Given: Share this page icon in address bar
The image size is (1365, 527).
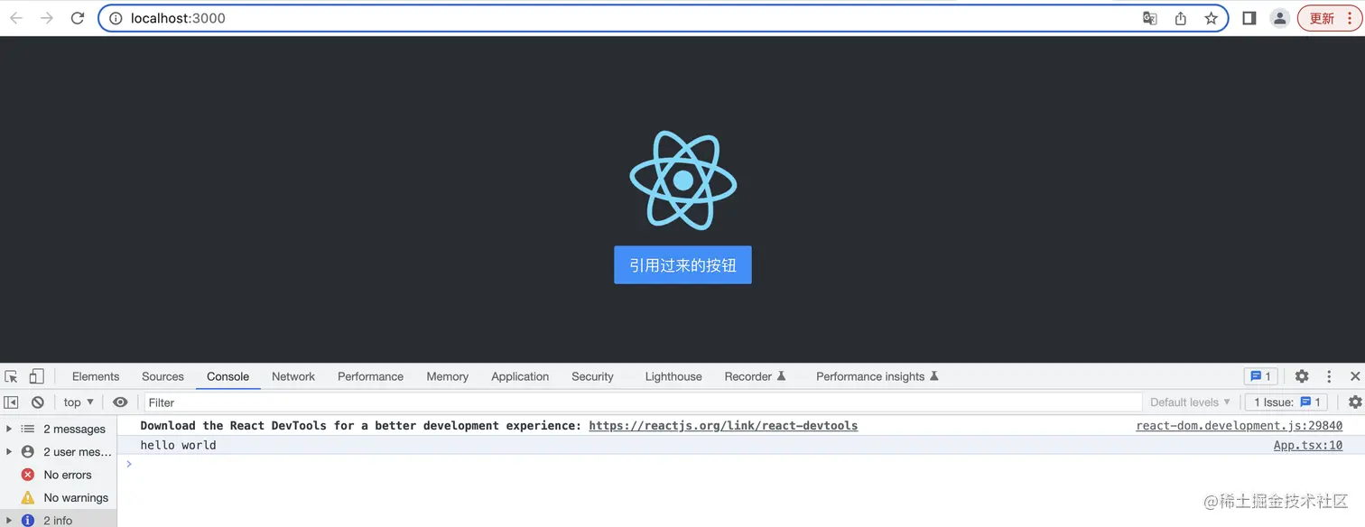Looking at the screenshot, I should pos(1181,18).
